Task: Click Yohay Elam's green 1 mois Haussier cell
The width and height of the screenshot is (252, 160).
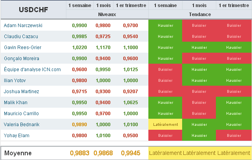Action: pyautogui.click(x=199, y=136)
